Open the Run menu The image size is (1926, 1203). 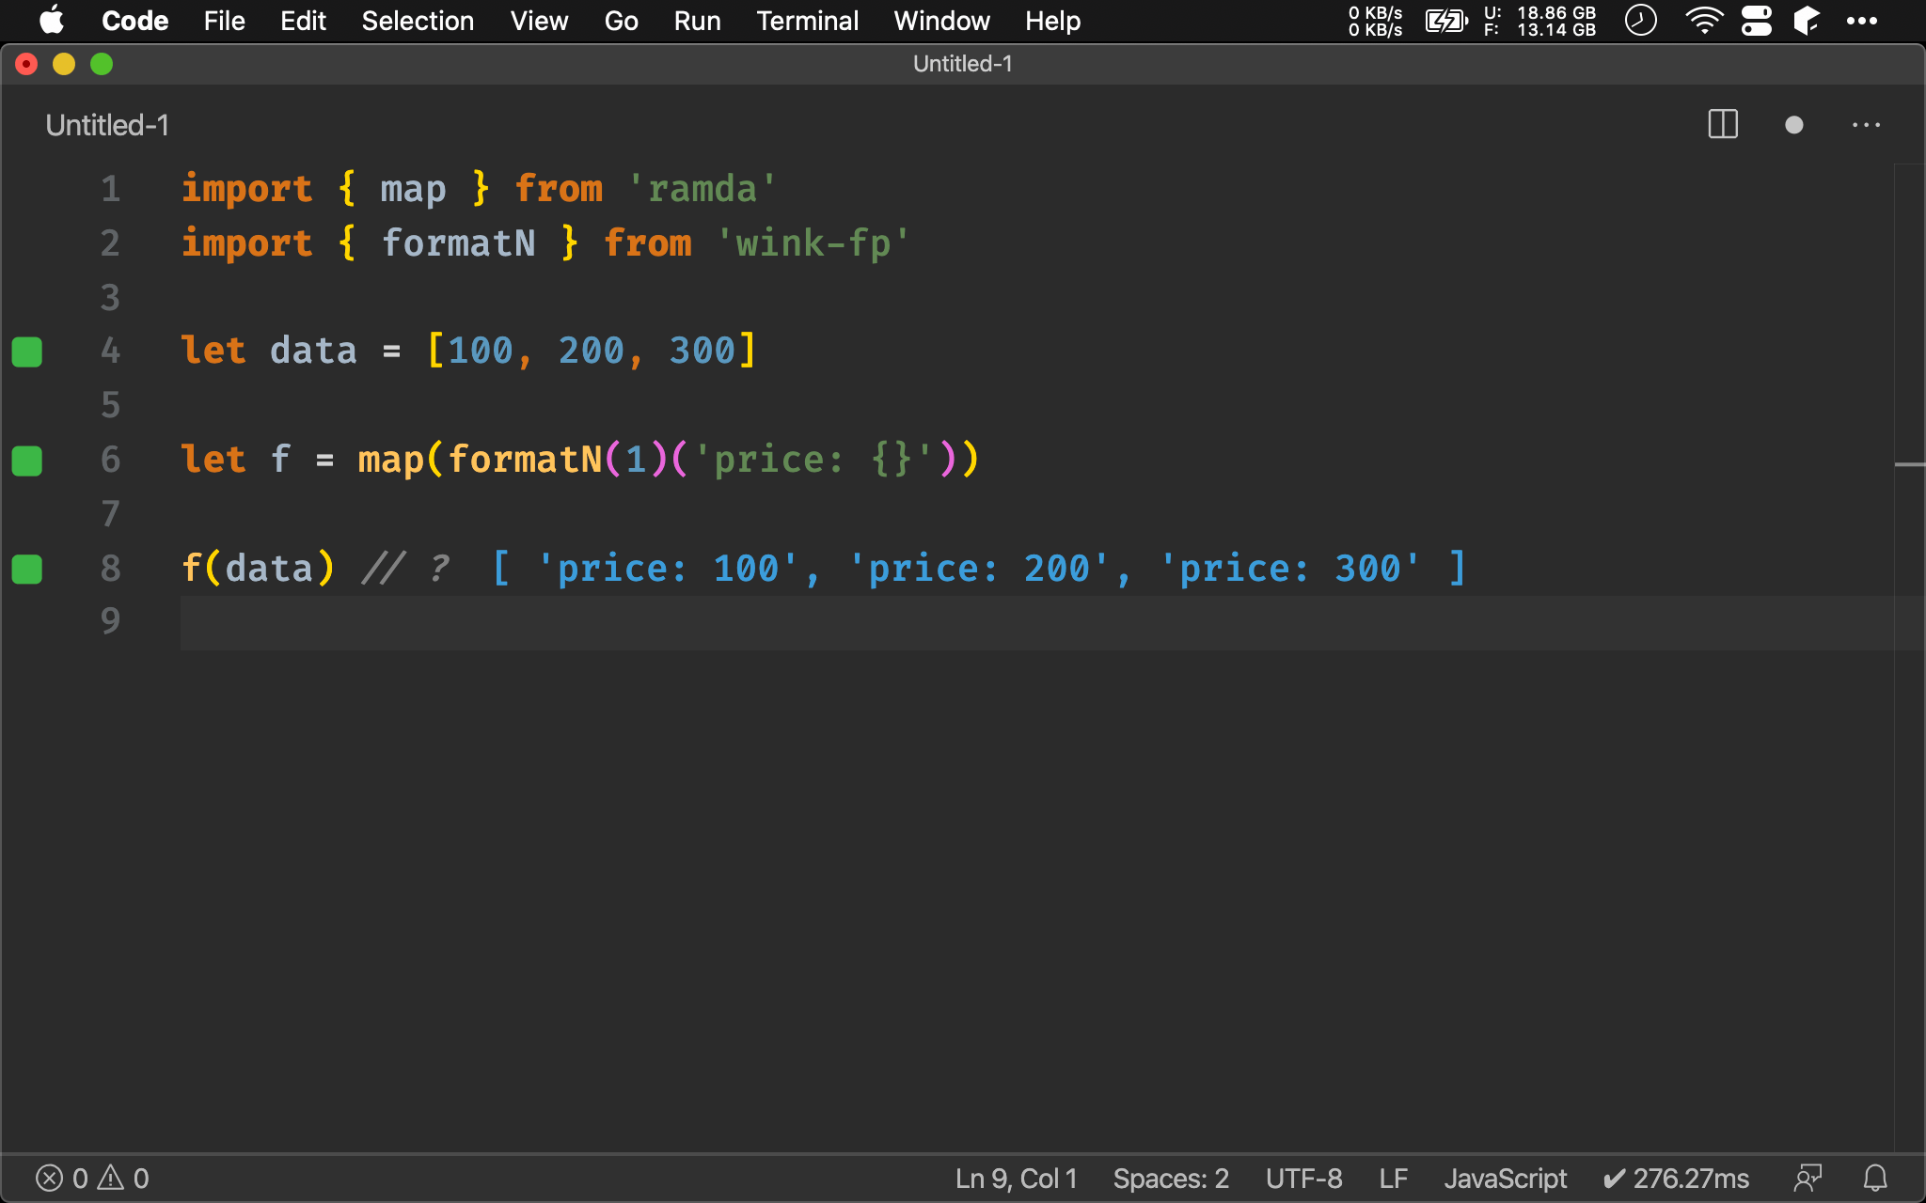(696, 20)
